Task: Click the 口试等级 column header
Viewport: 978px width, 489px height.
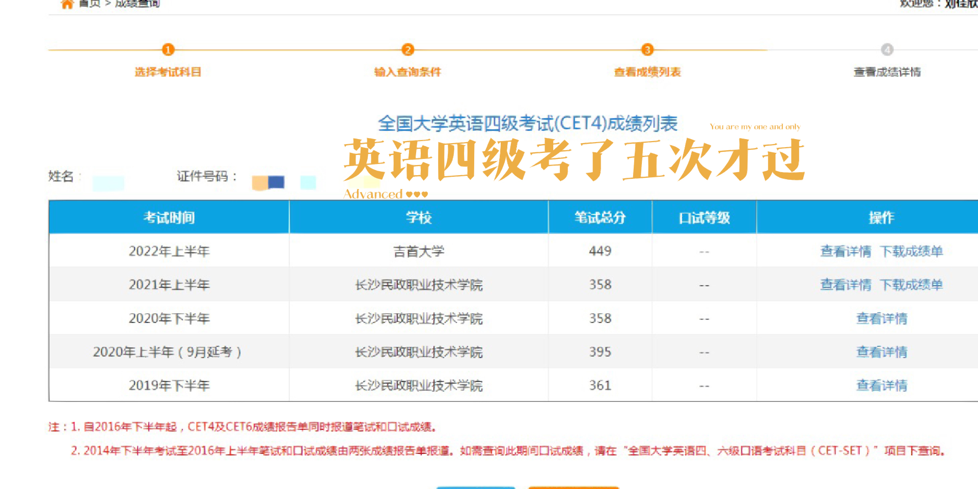Action: (x=704, y=218)
